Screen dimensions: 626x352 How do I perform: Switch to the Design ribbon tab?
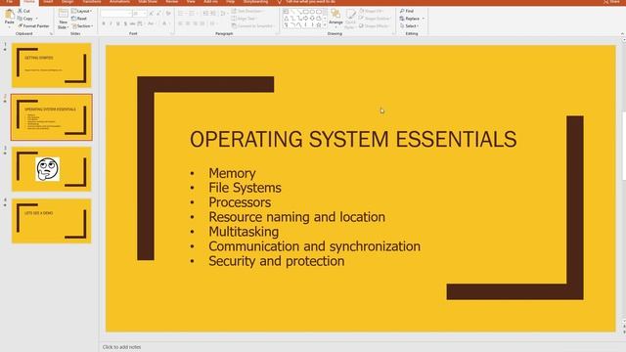[67, 2]
